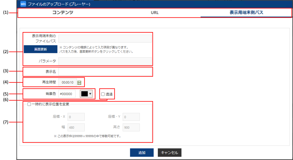Switch to the コンテンツ tab
Screen dimensions: 293x160
[62, 13]
